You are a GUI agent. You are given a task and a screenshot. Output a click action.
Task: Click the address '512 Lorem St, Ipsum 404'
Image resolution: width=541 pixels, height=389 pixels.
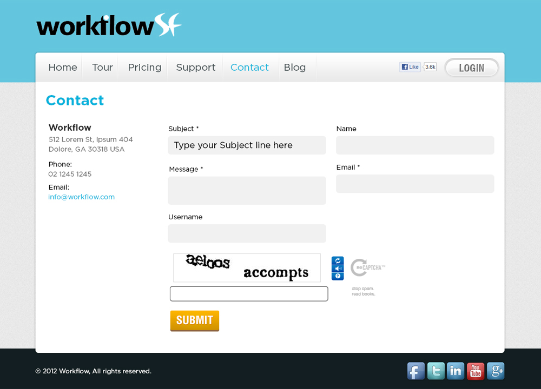pos(90,139)
